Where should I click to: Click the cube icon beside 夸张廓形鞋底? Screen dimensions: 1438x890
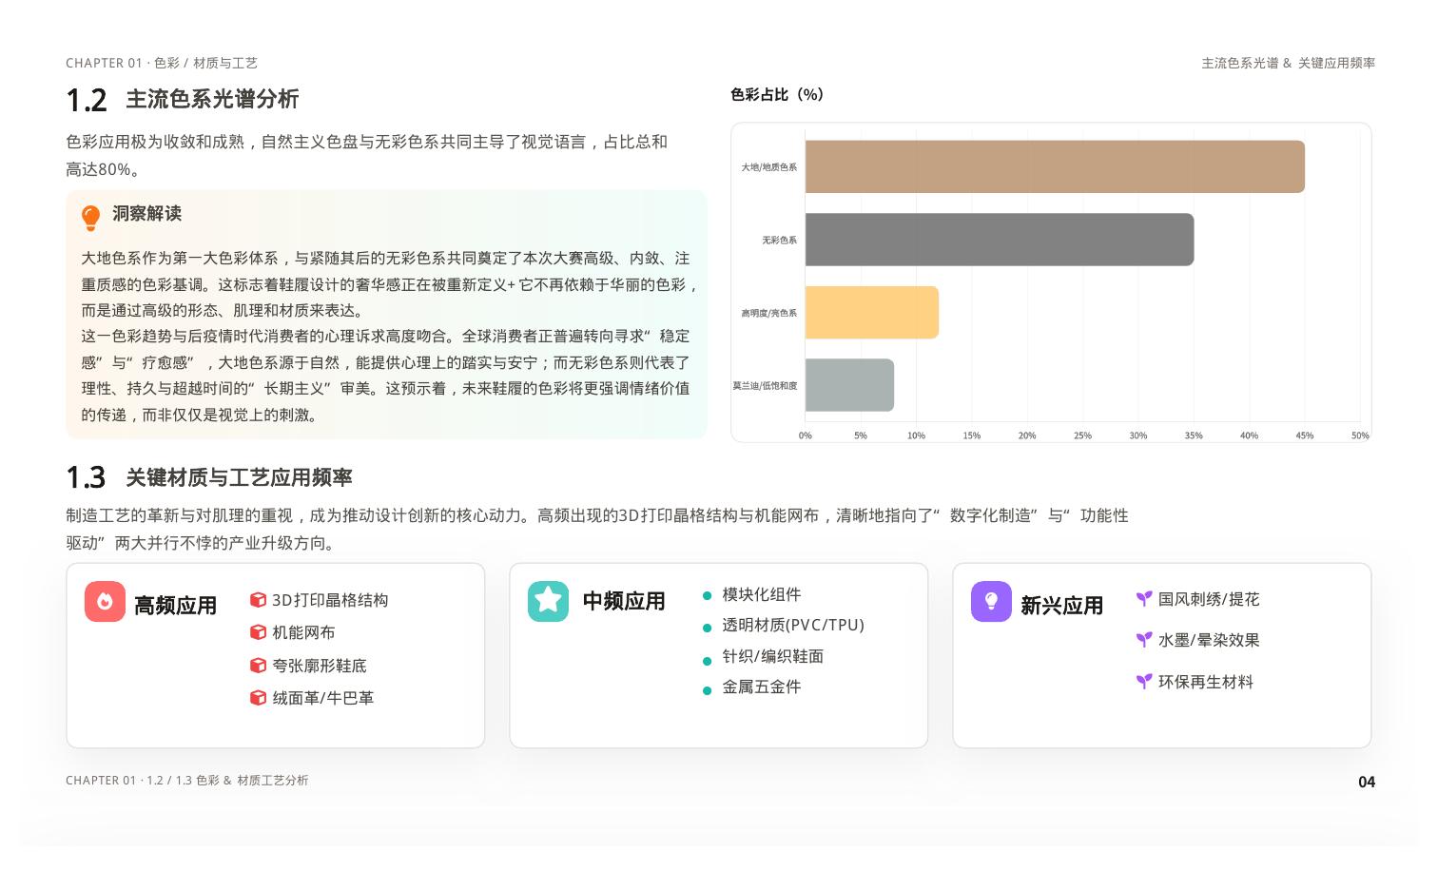(258, 666)
